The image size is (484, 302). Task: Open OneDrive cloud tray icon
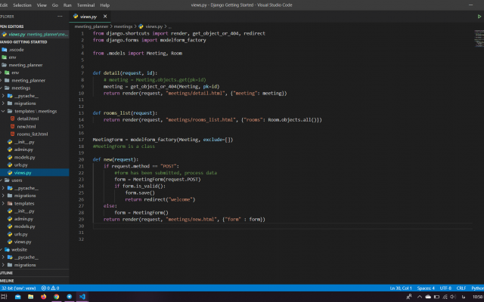[x=428, y=297]
